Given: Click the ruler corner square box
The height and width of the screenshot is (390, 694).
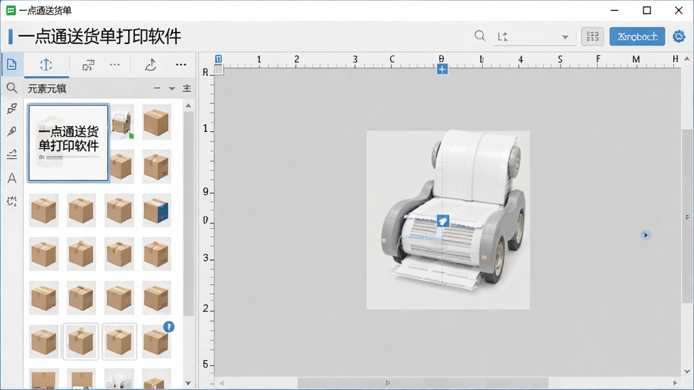Looking at the screenshot, I should 219,70.
